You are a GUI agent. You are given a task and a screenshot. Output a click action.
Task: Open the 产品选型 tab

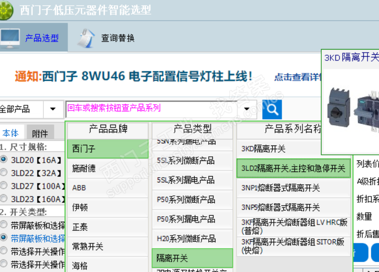34,38
